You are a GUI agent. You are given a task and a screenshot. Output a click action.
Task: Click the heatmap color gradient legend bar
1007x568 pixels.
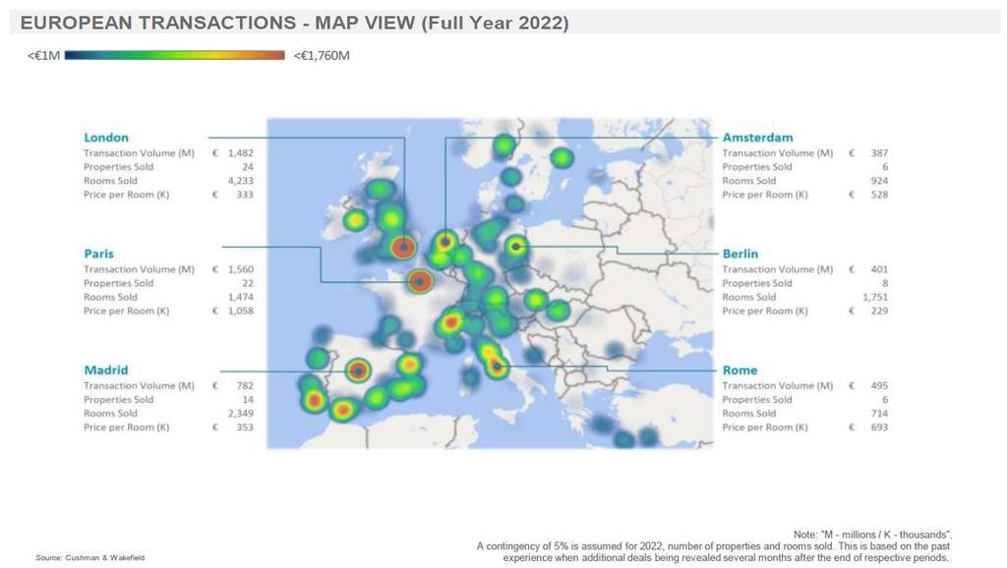click(x=175, y=56)
